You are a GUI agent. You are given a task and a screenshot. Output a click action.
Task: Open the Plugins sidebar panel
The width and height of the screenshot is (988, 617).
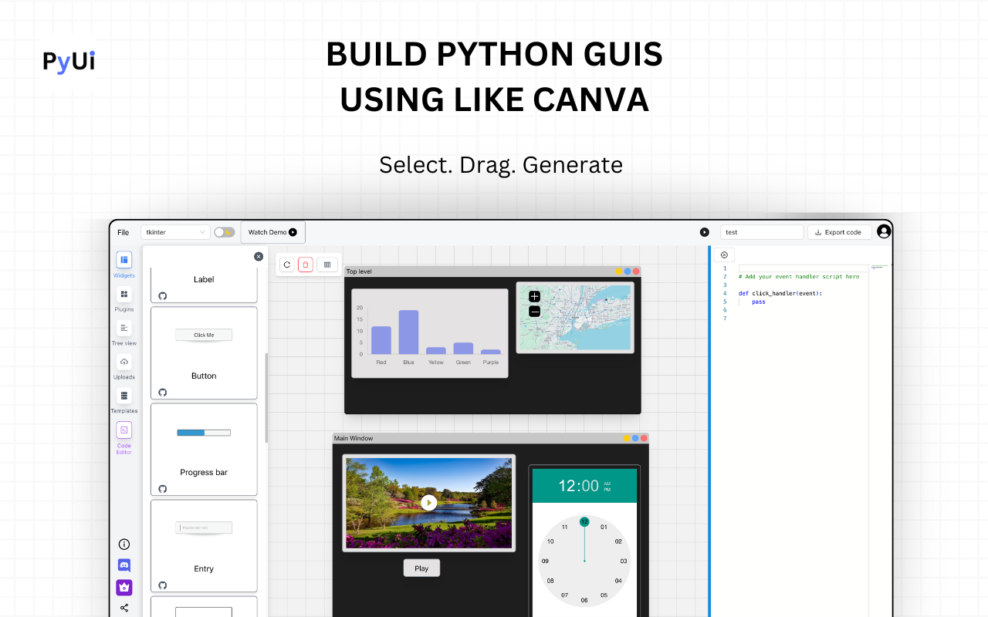tap(123, 298)
